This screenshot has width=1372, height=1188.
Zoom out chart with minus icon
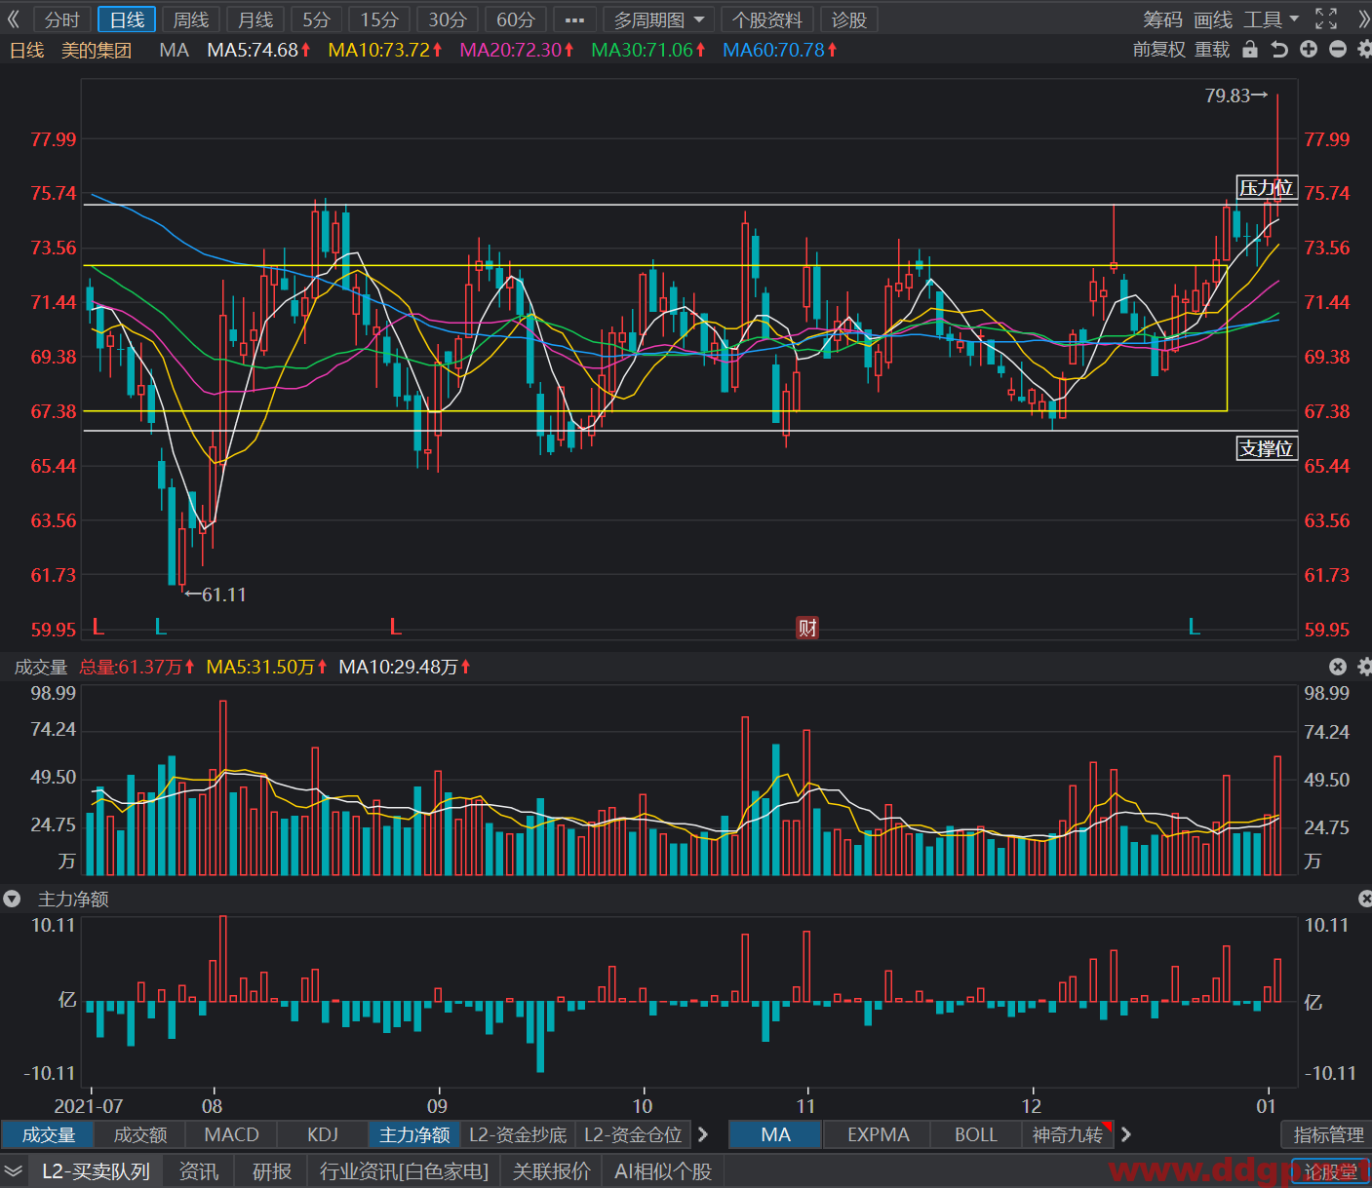tap(1338, 50)
